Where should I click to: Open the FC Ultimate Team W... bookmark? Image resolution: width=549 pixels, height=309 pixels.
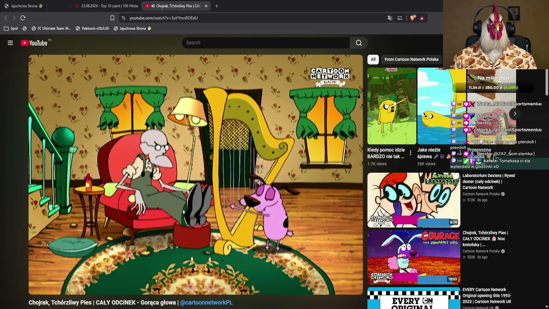click(52, 28)
